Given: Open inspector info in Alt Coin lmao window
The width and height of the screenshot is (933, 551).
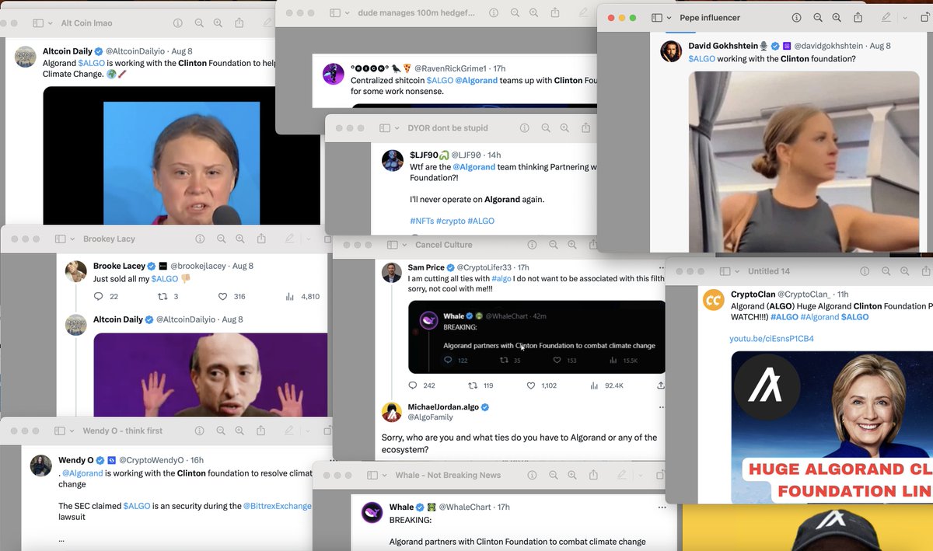Looking at the screenshot, I should click(177, 23).
